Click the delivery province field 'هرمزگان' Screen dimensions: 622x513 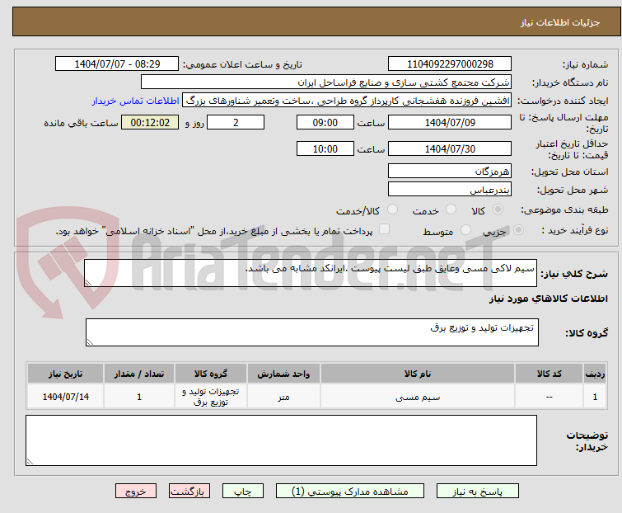pyautogui.click(x=449, y=172)
